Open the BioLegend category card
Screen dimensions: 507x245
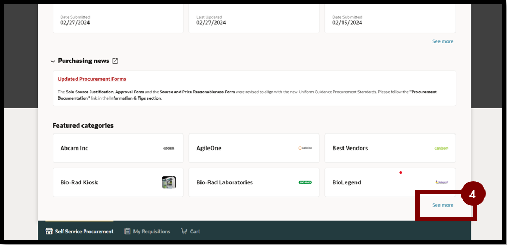point(390,182)
